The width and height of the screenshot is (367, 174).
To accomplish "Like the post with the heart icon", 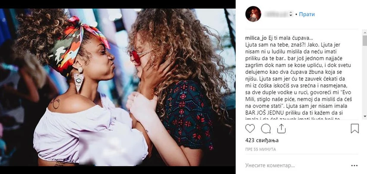I will click(250, 129).
